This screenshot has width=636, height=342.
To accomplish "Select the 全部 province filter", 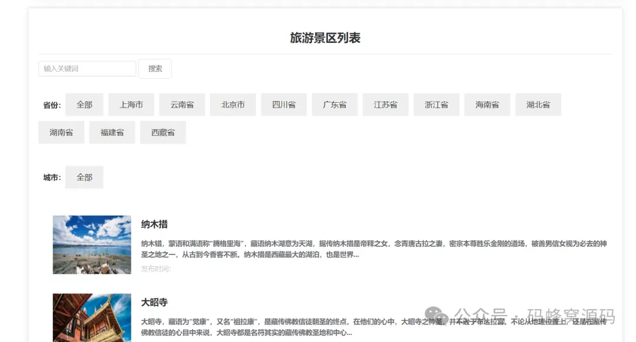I will (84, 105).
